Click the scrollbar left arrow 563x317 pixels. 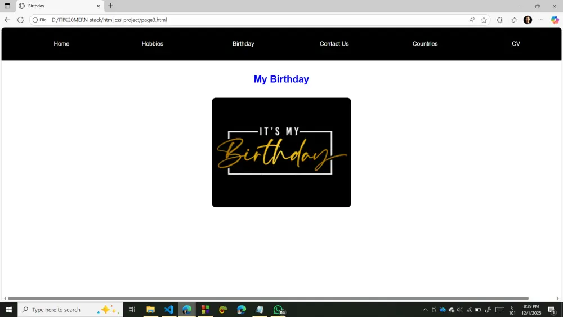(x=5, y=298)
